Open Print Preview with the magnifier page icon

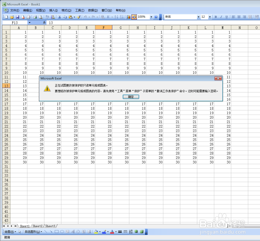click(41, 17)
